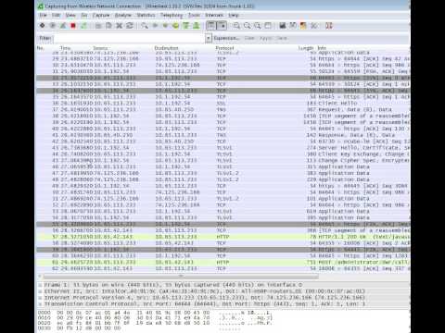Image resolution: width=445 pixels, height=333 pixels.
Task: Click the packet list horizontal scrollbar
Action: tap(181, 277)
